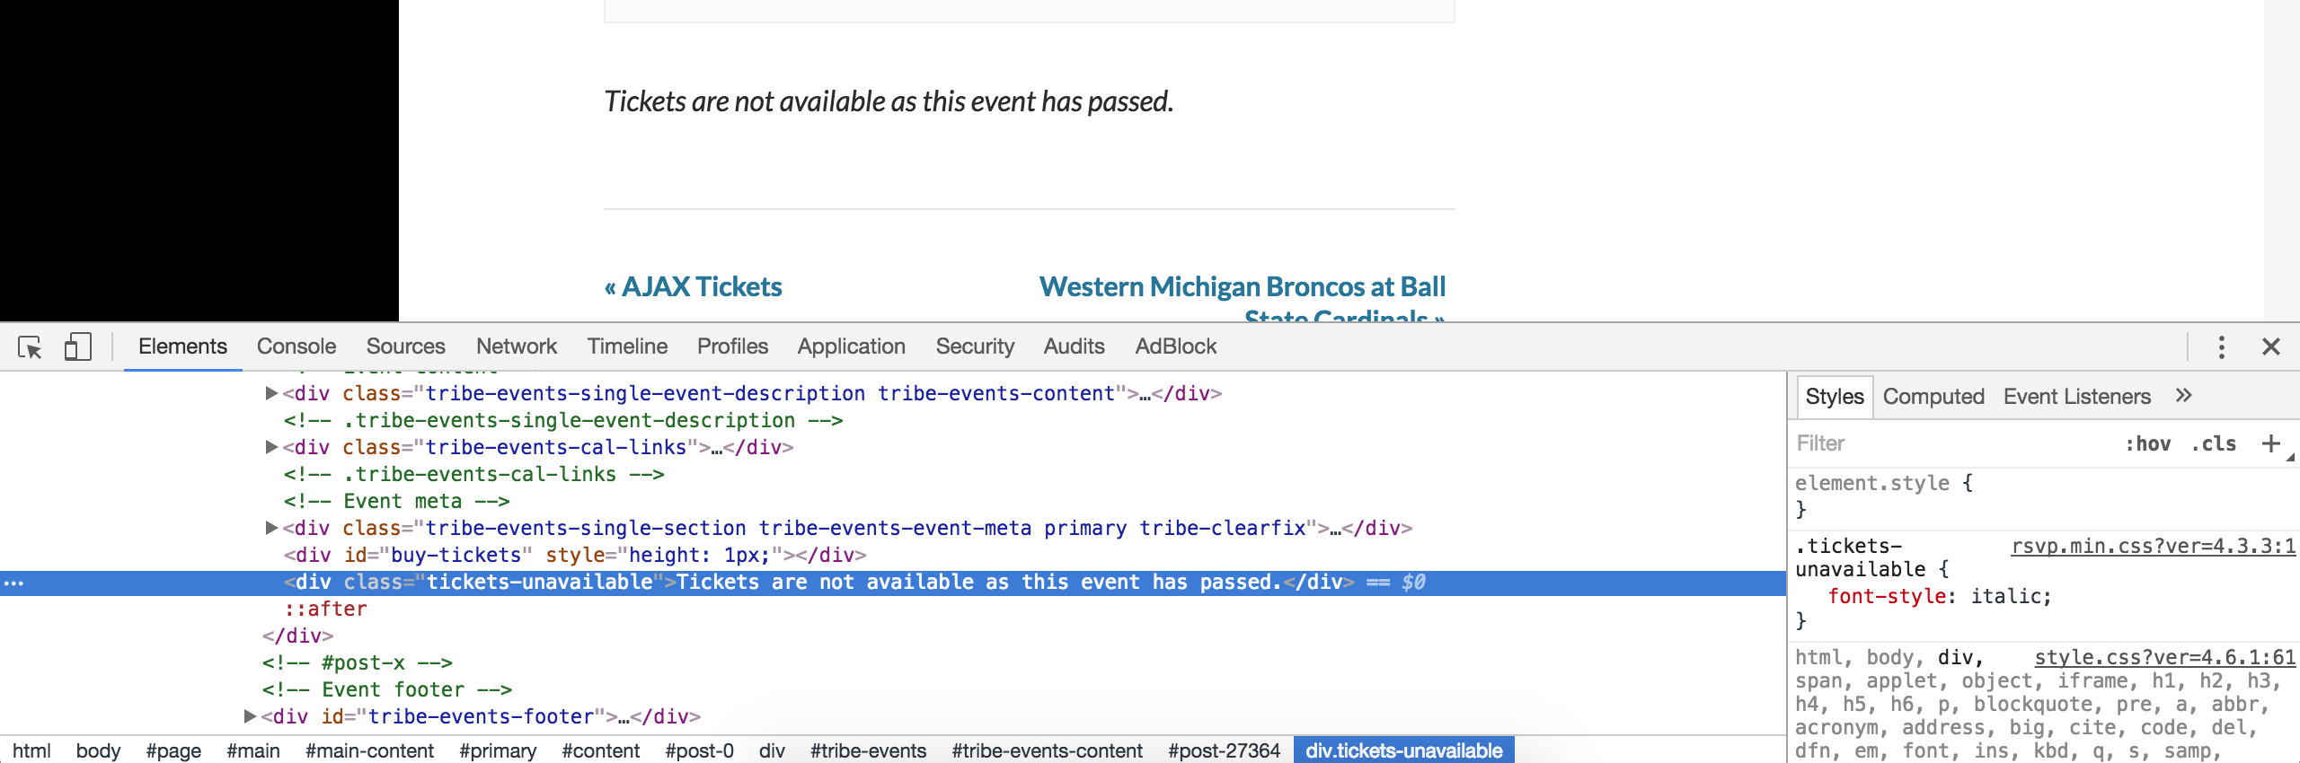Expand the tribe-events-single-event-description div
The width and height of the screenshot is (2300, 763).
tap(271, 393)
